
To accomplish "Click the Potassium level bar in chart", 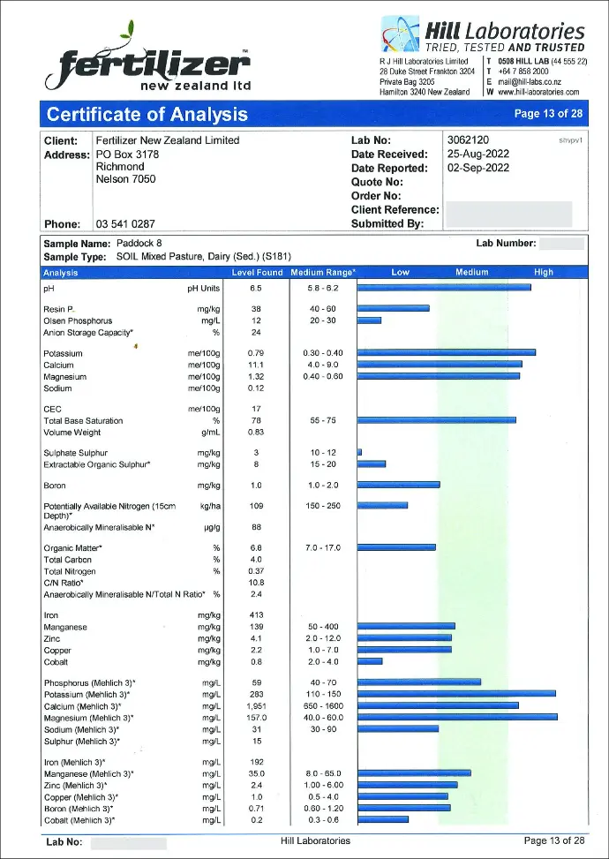I will [x=446, y=353].
